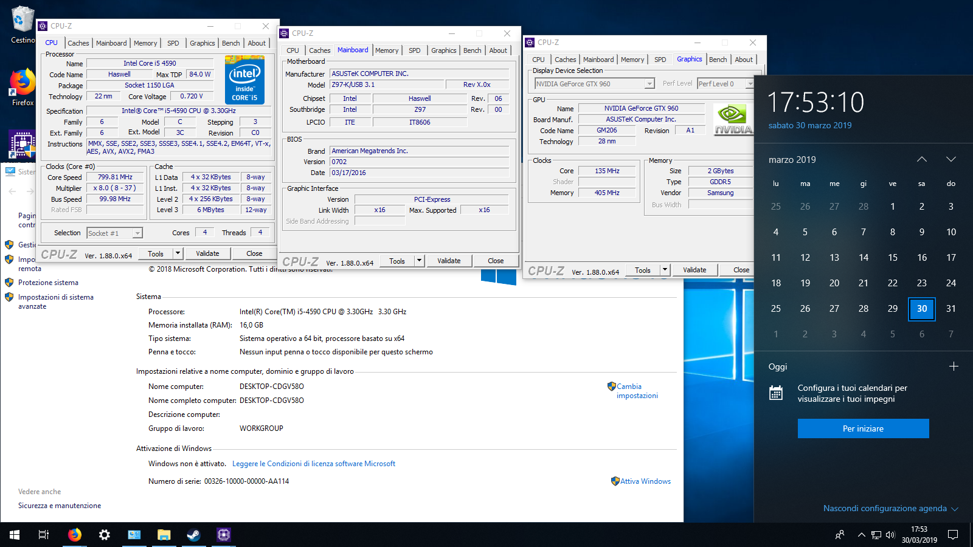Select CPU tab in the Graphics CPU-Z window
The width and height of the screenshot is (973, 547).
538,60
